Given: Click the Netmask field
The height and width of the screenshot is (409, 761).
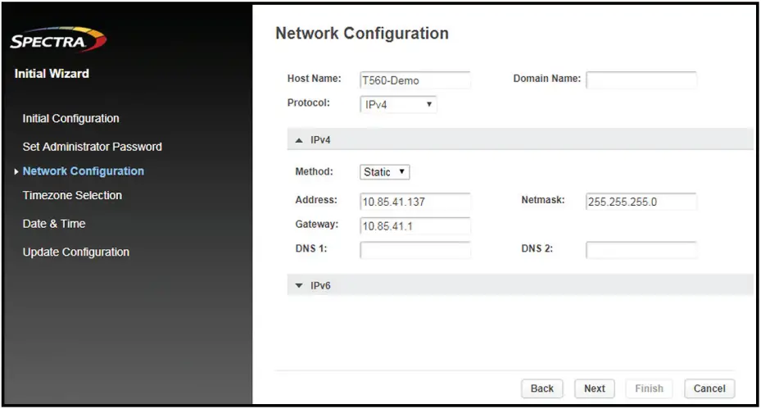Looking at the screenshot, I should pos(641,202).
